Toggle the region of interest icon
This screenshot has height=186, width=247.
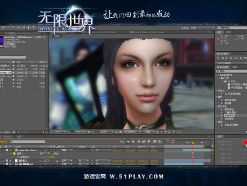coord(117,132)
